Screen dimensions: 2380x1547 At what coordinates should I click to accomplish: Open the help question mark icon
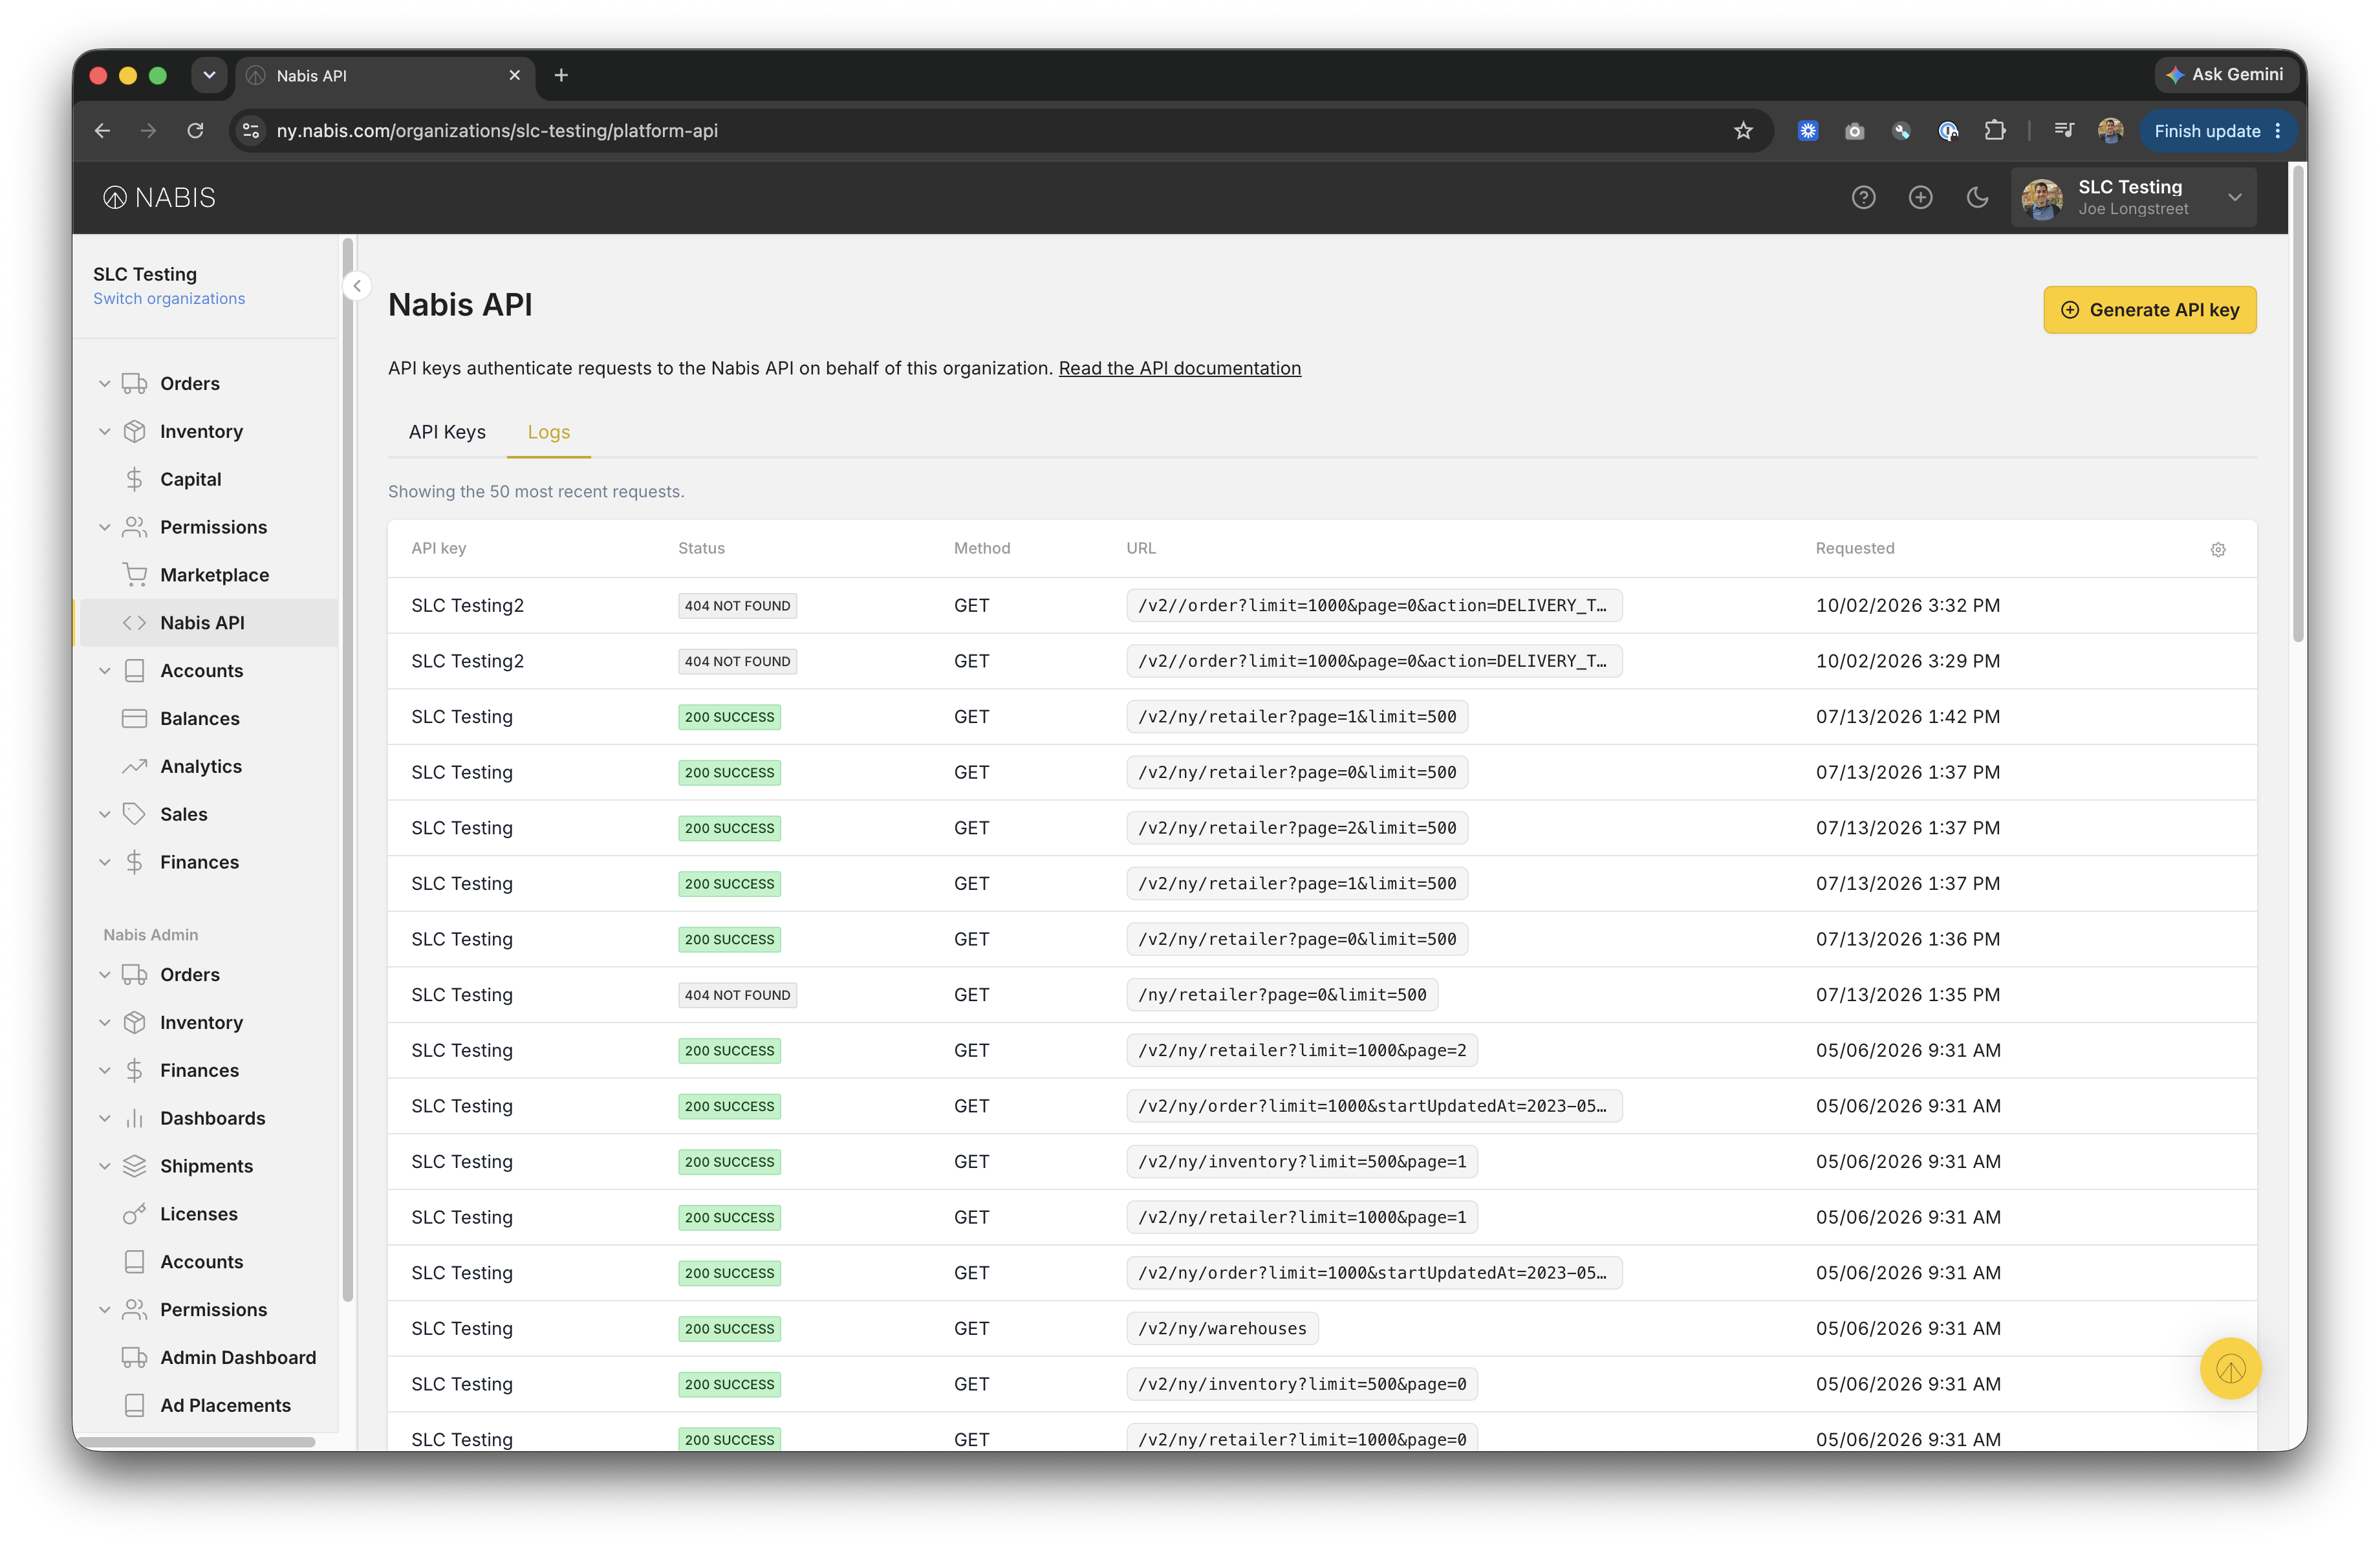click(1863, 197)
